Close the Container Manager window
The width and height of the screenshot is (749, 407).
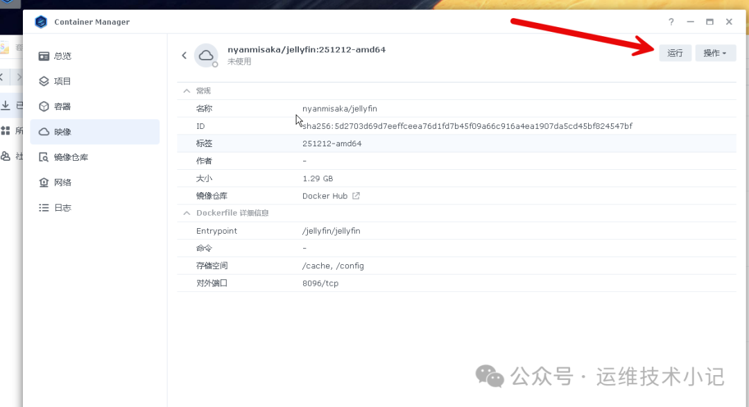point(729,22)
